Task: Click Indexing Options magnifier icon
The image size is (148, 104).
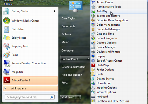Action: point(93,88)
